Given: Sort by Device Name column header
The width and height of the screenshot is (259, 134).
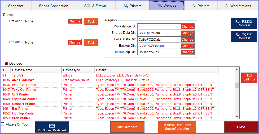Looking at the screenshot, I should pos(36,70).
